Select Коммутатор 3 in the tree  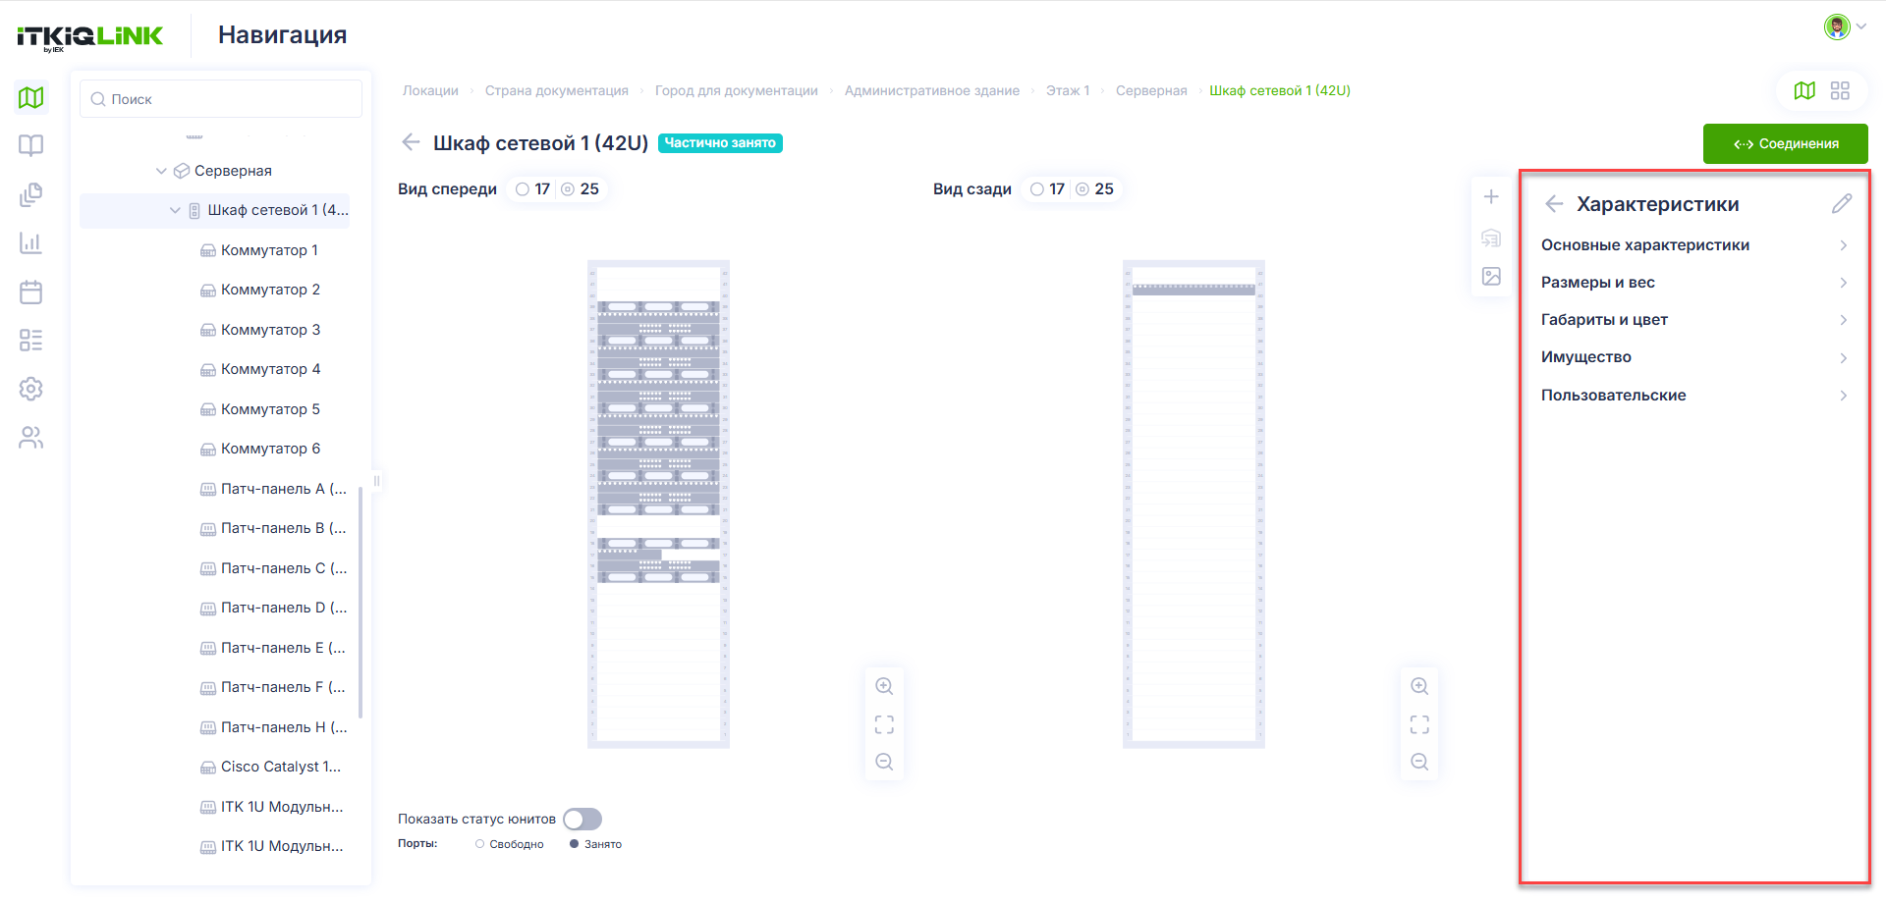pos(270,330)
